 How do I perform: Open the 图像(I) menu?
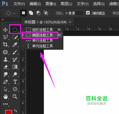51,4
